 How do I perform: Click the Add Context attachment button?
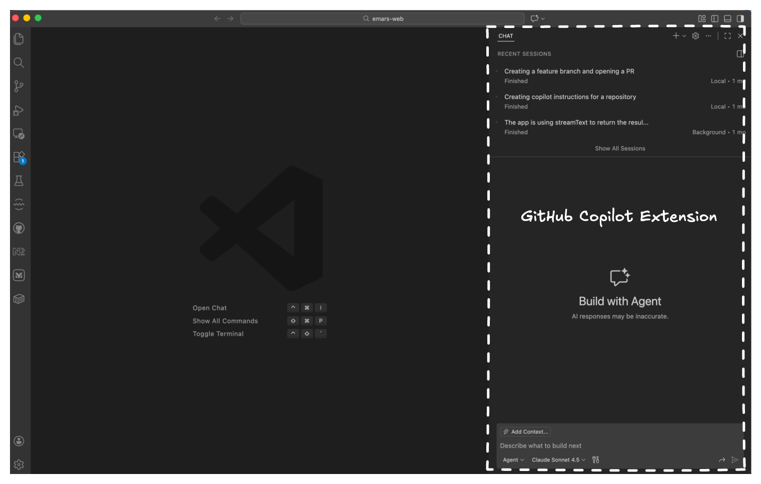pyautogui.click(x=525, y=431)
